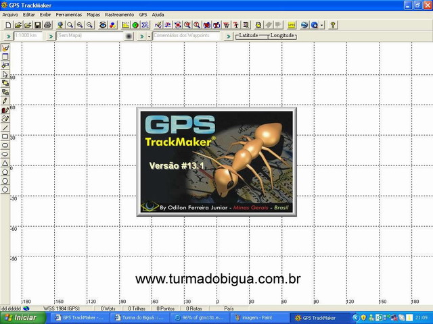Click the Comentários dos Waypoints field
The width and height of the screenshot is (433, 324).
click(x=186, y=36)
